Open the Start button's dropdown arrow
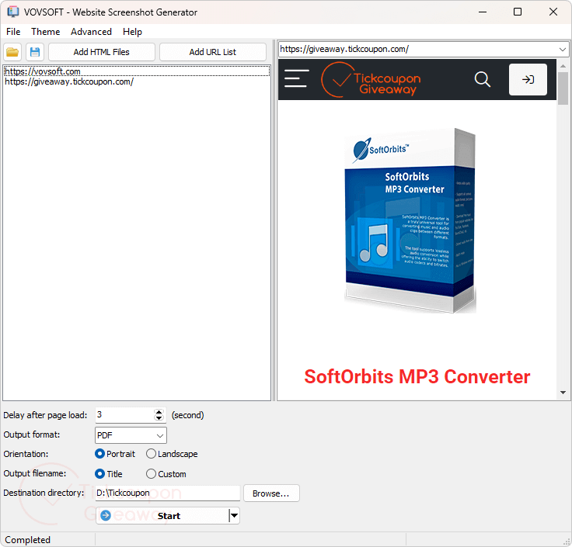The height and width of the screenshot is (547, 572). (x=234, y=516)
